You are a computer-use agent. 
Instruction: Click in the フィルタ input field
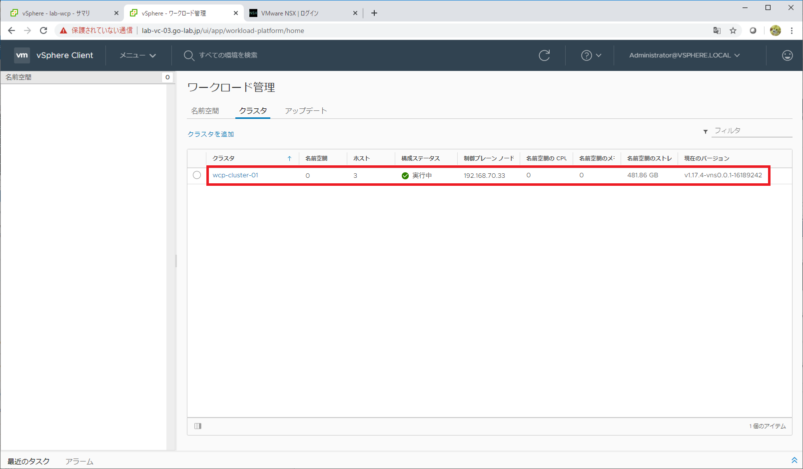pyautogui.click(x=752, y=131)
